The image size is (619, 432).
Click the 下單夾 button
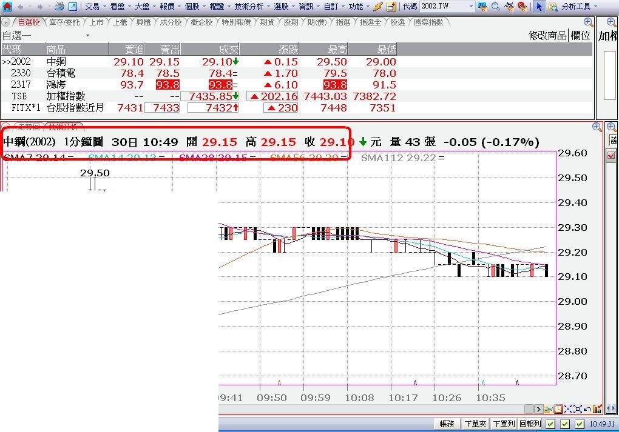tap(475, 424)
